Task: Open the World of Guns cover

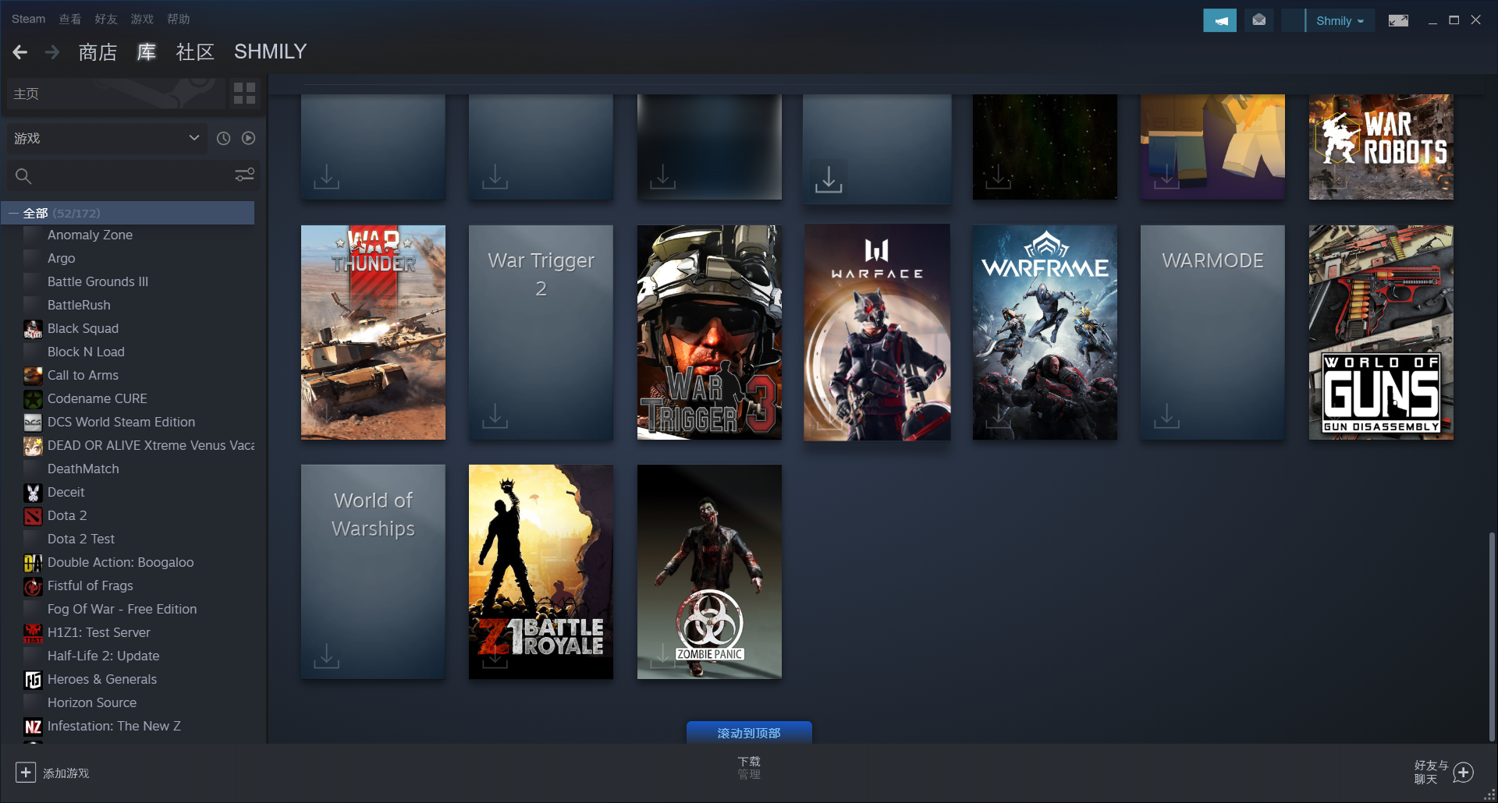Action: (1381, 332)
